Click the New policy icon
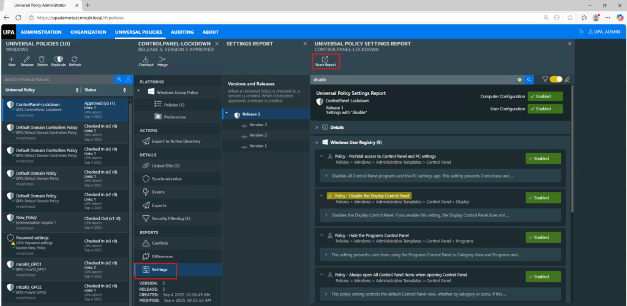 coord(12,59)
